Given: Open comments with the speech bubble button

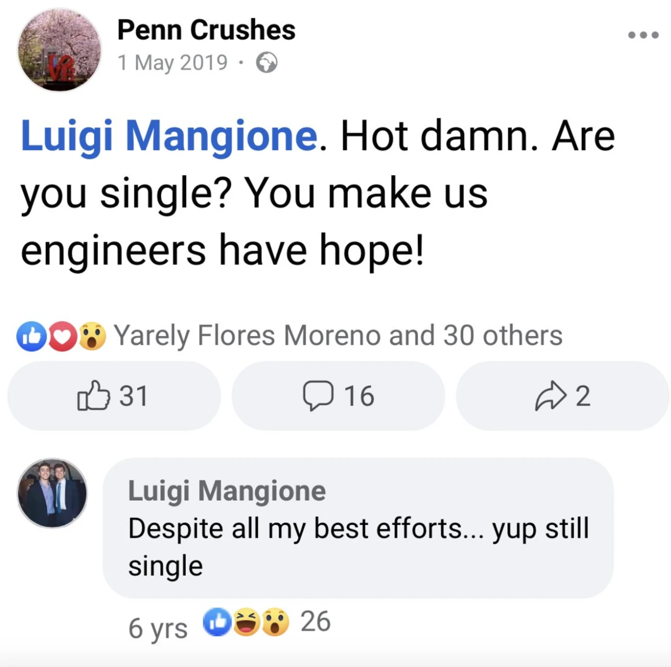Looking at the screenshot, I should point(338,396).
